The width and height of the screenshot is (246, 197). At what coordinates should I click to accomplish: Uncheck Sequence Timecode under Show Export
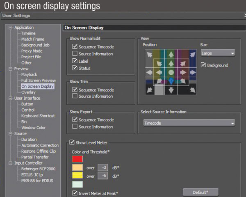pos(75,119)
